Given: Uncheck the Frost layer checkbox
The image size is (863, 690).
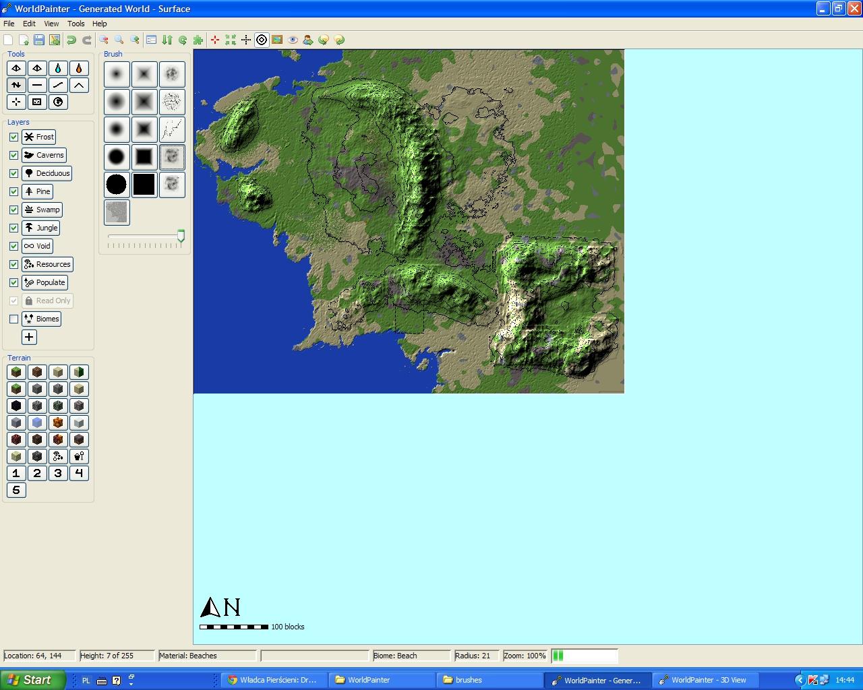Looking at the screenshot, I should pos(13,137).
